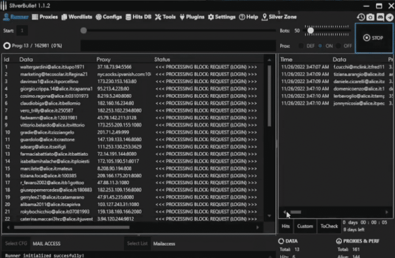This screenshot has width=395, height=258.
Task: Select row with alibama2011@alice.it
Action: [133, 205]
